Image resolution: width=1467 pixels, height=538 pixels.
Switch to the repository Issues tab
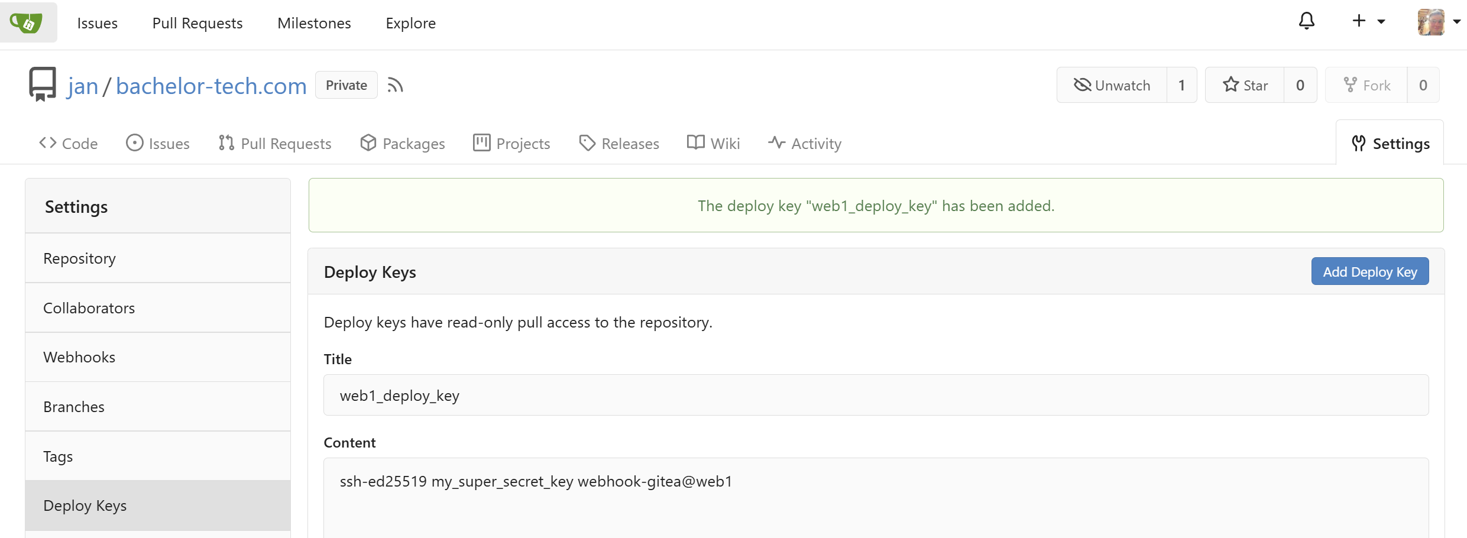[x=158, y=143]
